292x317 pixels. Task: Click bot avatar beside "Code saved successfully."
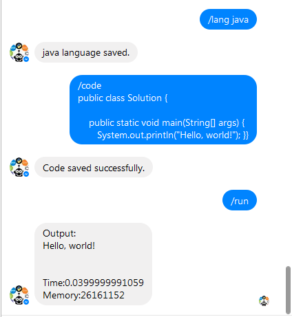(19, 167)
